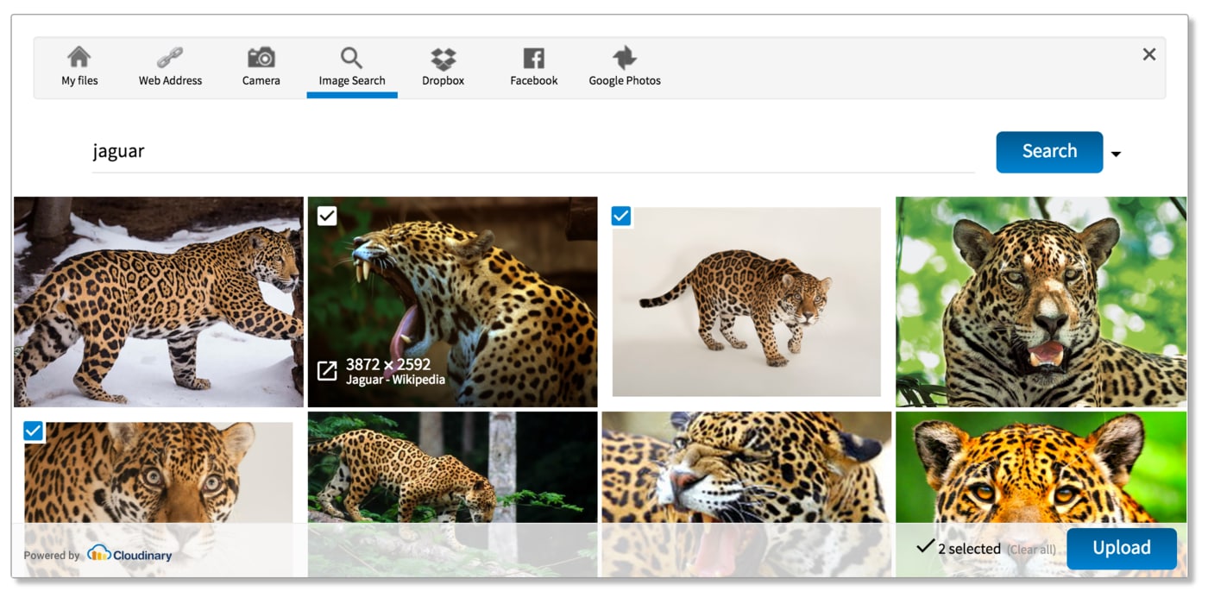This screenshot has width=1208, height=604.
Task: Open the Cloudinary logo link
Action: pos(129,555)
